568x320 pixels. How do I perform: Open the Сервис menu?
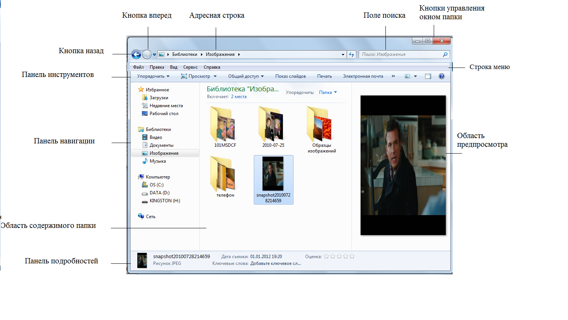190,67
